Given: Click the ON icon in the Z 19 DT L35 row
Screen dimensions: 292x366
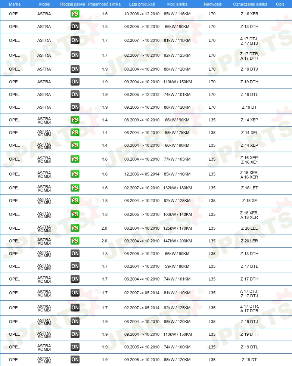Looking at the screenshot, I should coord(75,359).
